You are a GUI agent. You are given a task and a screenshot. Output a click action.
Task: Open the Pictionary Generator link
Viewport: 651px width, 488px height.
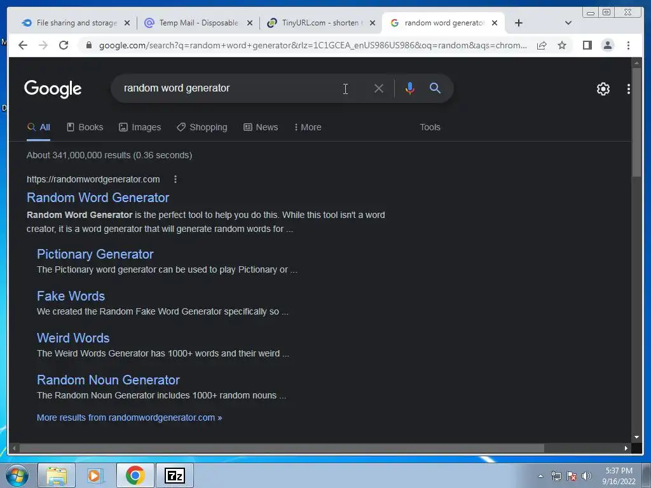(95, 254)
